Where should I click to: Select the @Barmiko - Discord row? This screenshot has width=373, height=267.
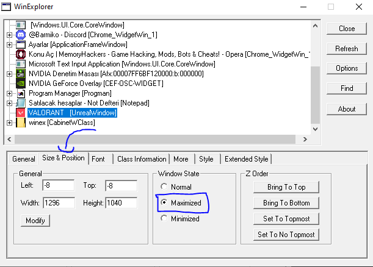coord(93,35)
